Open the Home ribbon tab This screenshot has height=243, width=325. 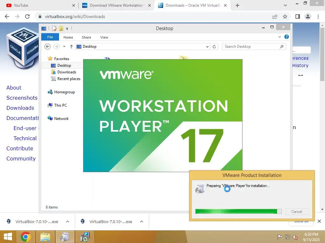click(68, 37)
